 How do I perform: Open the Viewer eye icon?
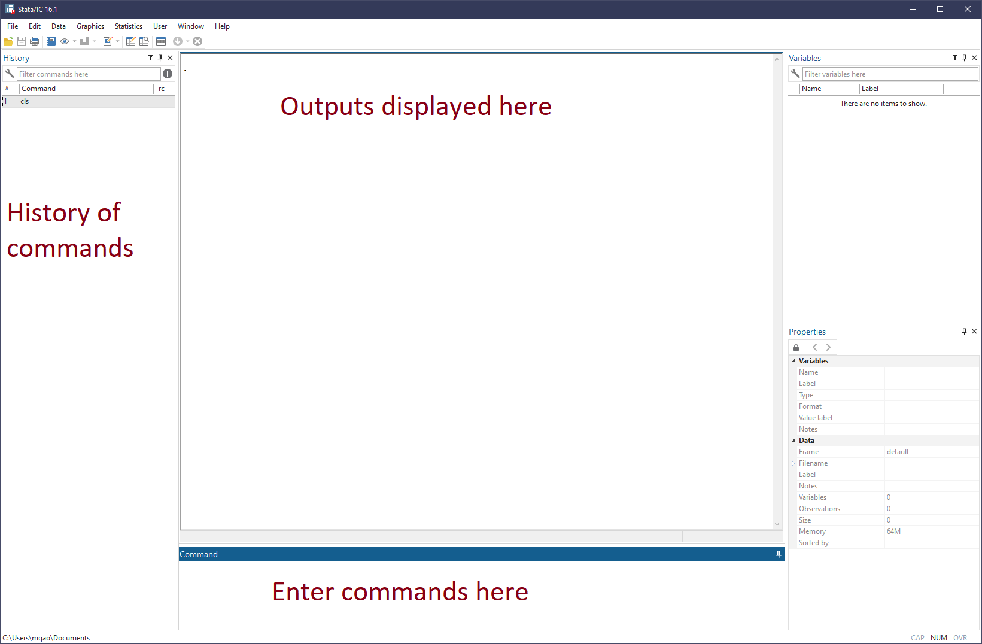click(x=65, y=41)
